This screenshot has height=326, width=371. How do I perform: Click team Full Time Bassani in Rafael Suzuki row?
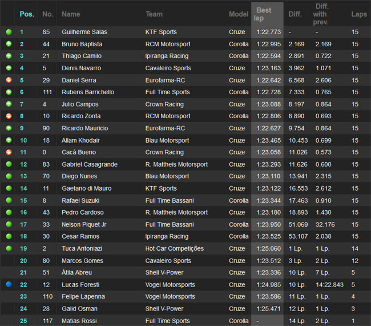(x=170, y=200)
